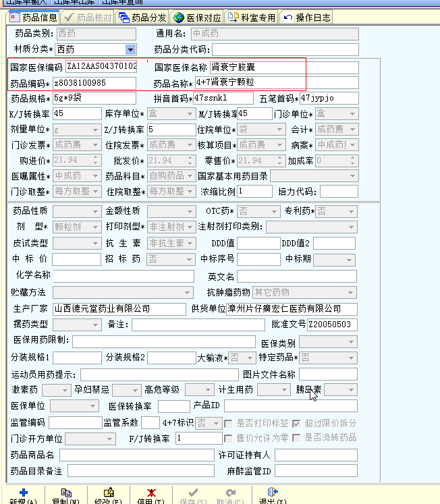Click the 保存(S) checkmark button

193,495
